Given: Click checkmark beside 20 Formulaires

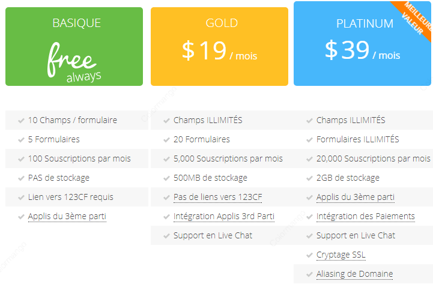Looking at the screenshot, I should (166, 140).
